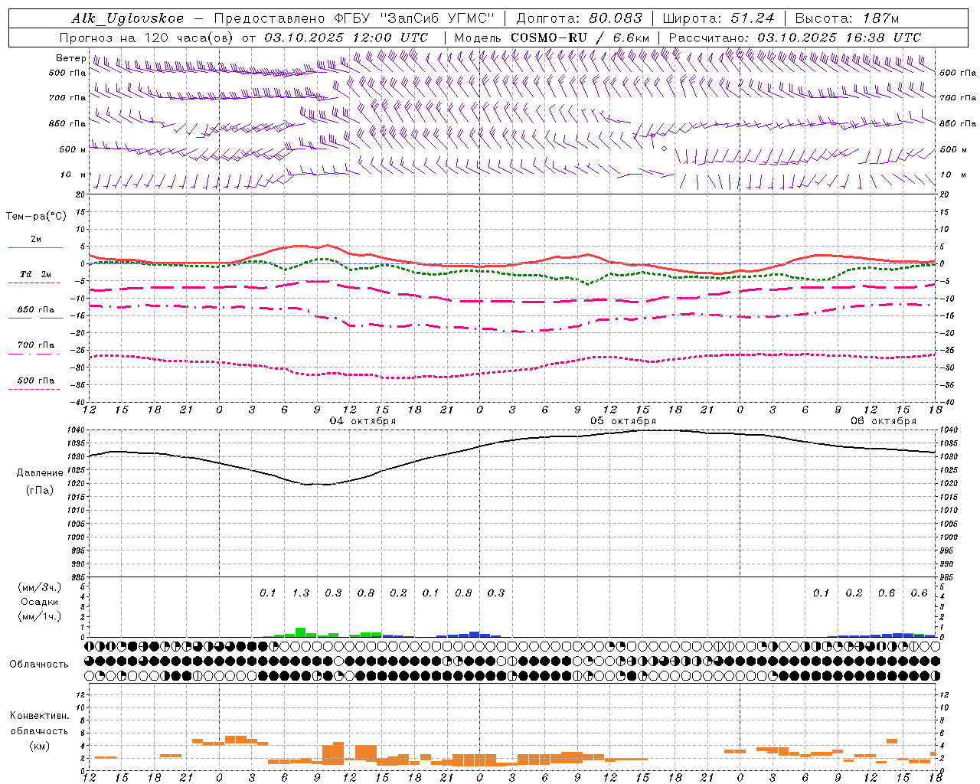Click the Осадки precipitation label
This screenshot has height=784, width=980.
coord(40,602)
